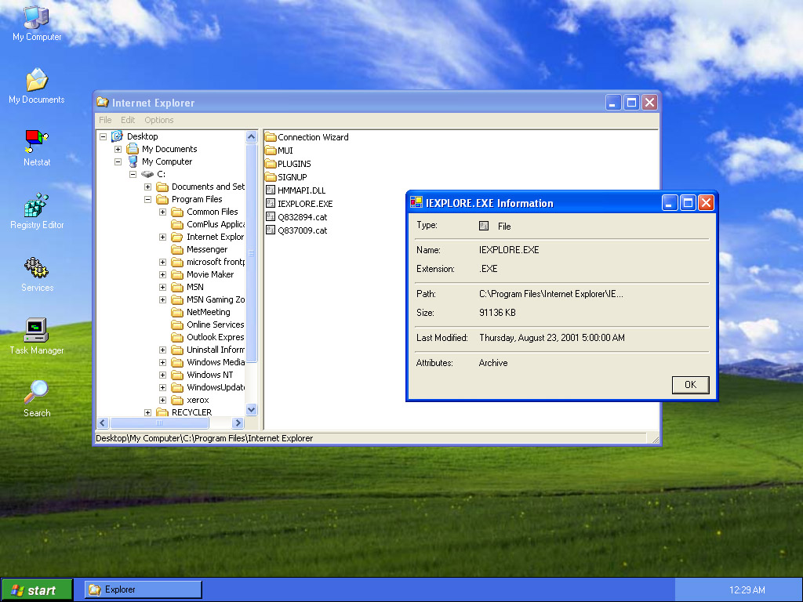Click the My Documents tree folder icon

tap(133, 149)
